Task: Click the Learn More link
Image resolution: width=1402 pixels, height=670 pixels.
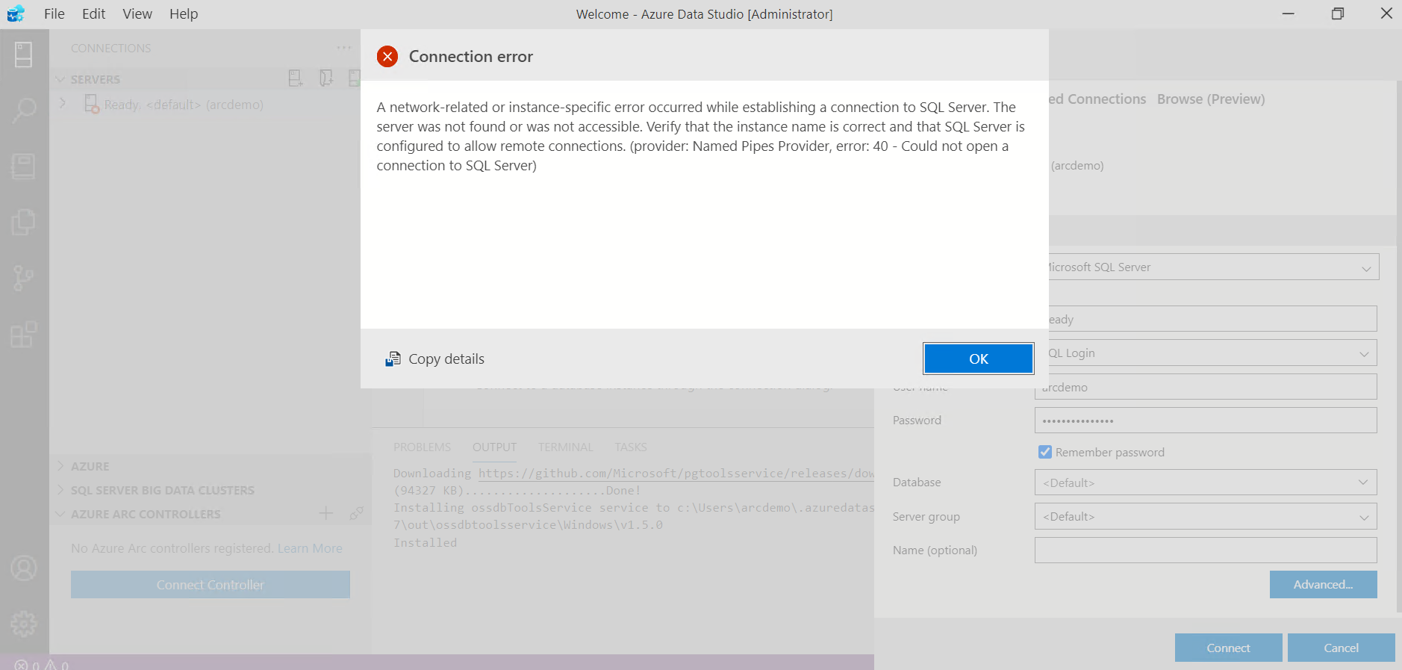Action: [310, 548]
